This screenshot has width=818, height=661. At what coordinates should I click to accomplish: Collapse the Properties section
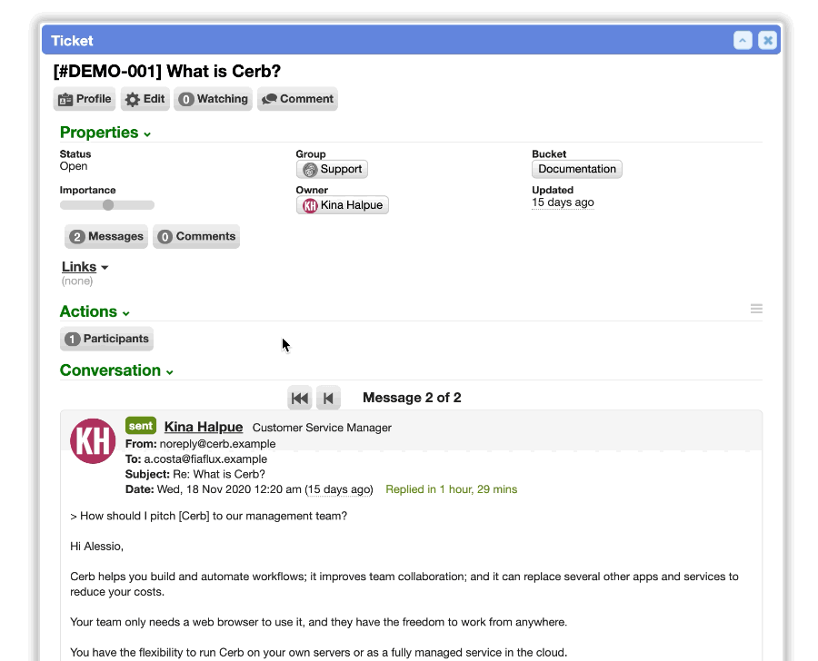click(105, 133)
